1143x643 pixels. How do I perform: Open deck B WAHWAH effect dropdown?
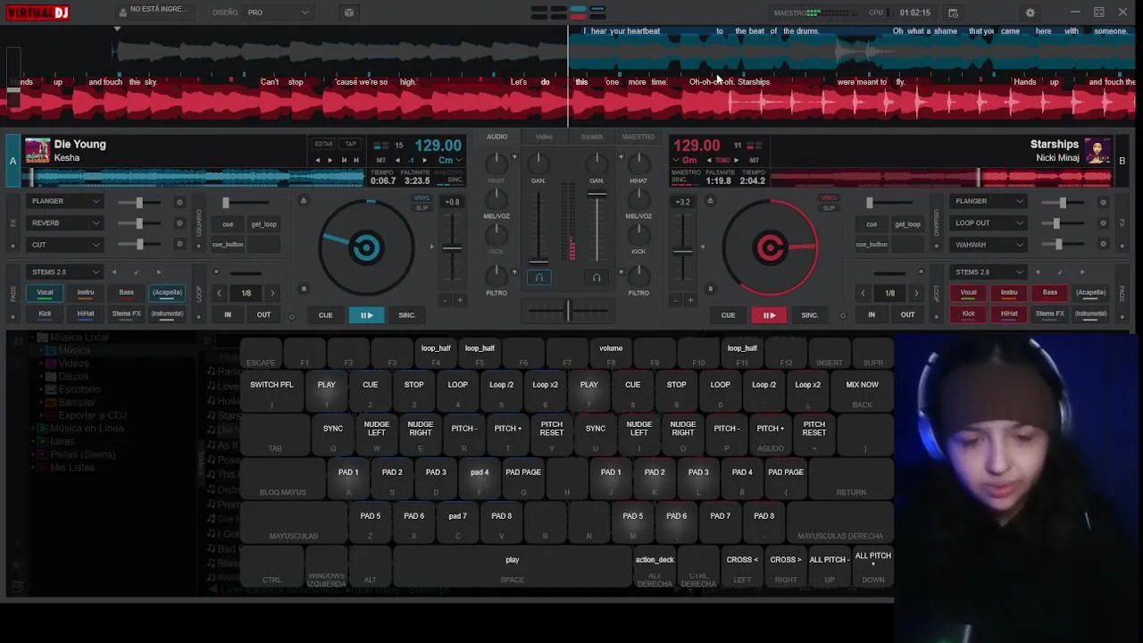coord(989,245)
